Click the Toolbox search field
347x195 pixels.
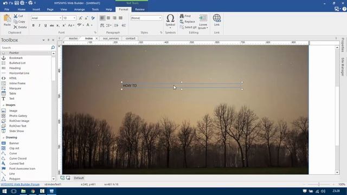(25, 48)
